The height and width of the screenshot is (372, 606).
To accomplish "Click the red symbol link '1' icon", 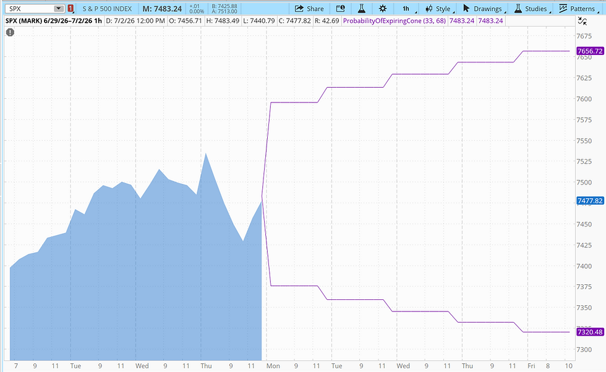I will 70,9.
